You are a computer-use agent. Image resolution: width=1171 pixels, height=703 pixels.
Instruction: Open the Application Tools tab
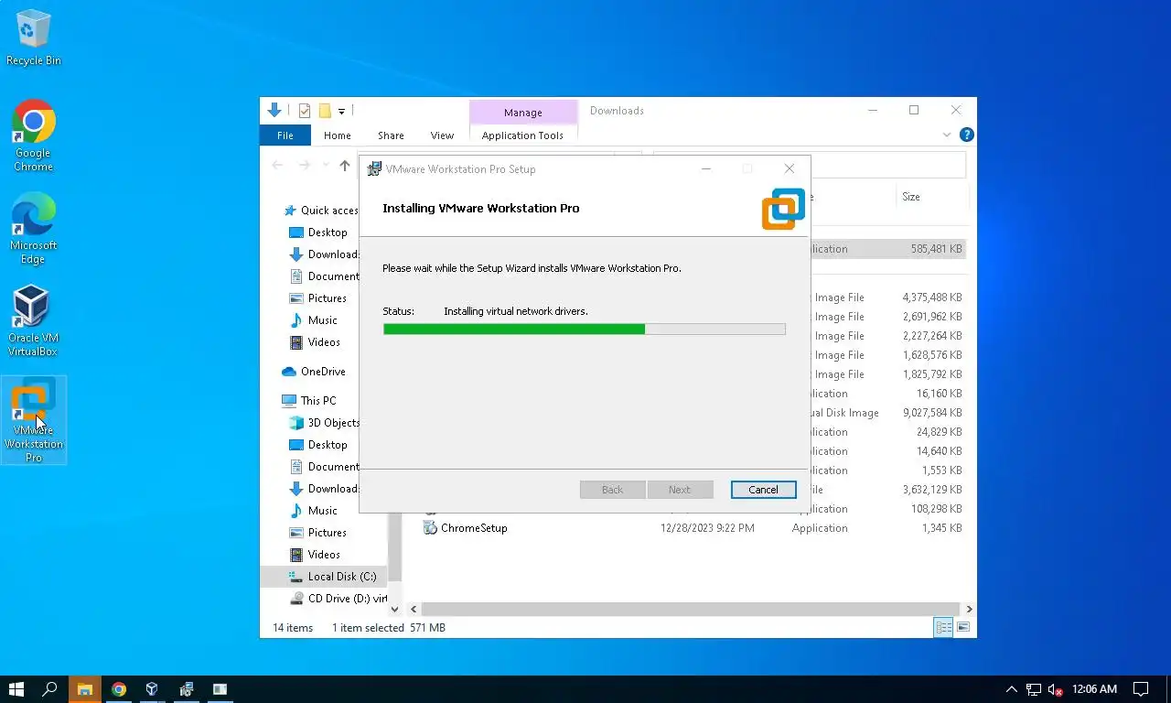[x=522, y=135]
